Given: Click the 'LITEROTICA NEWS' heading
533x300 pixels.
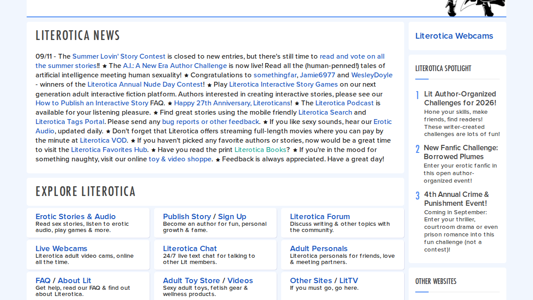Looking at the screenshot, I should pos(78,36).
